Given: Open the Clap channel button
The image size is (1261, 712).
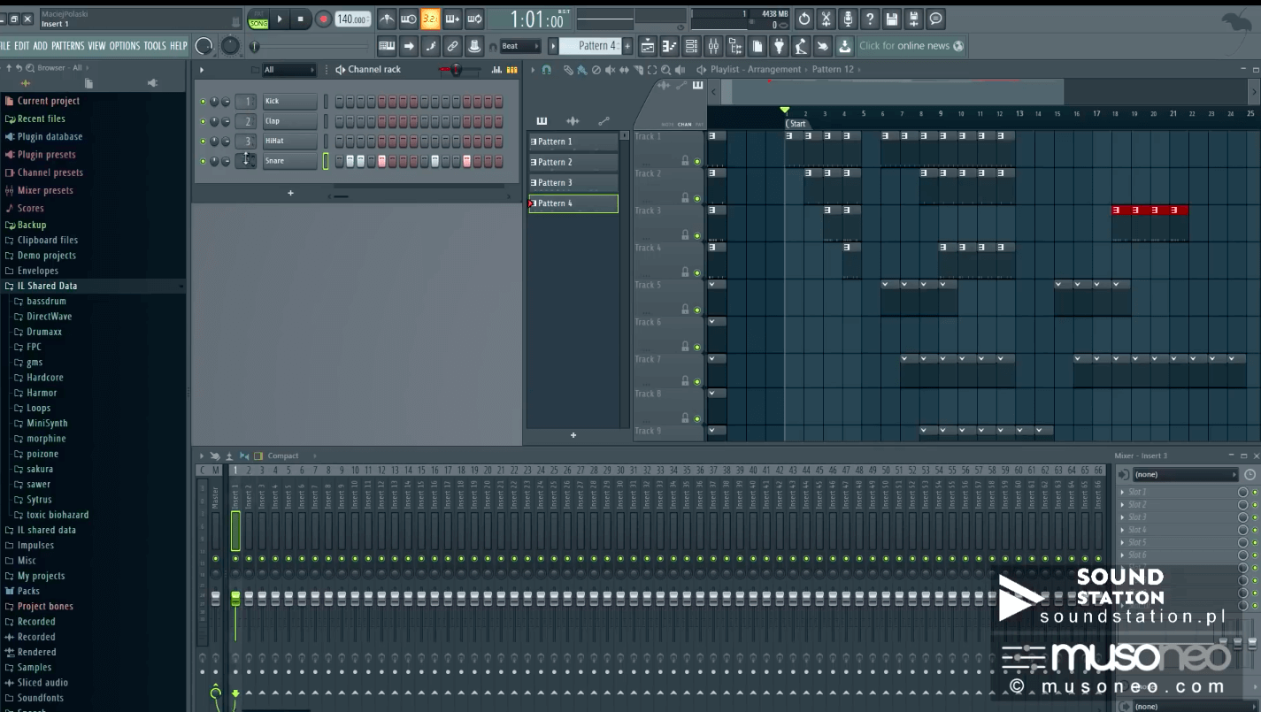Looking at the screenshot, I should coord(289,121).
